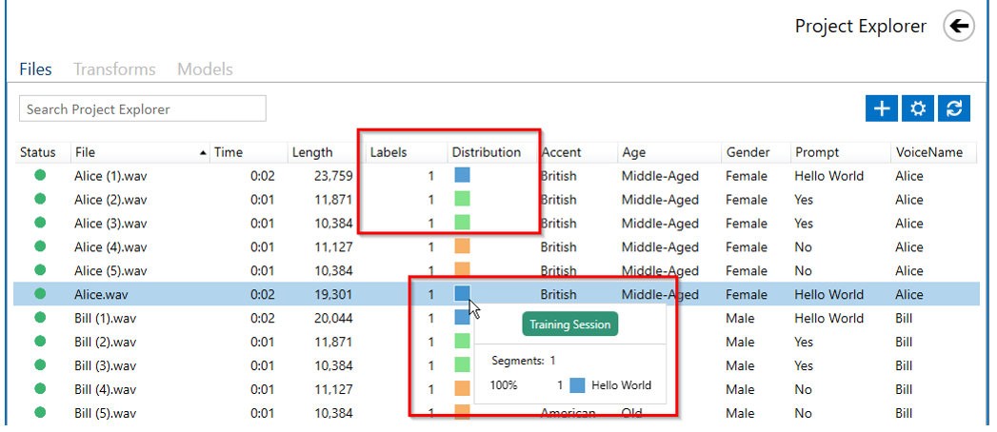Click the back arrow beside Project Explorer
997x432 pixels.
[x=959, y=26]
